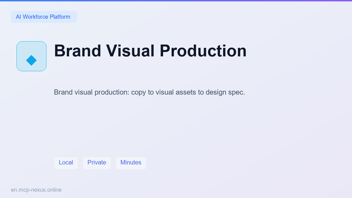Open the en.mcp-nexus.online link

(36, 190)
